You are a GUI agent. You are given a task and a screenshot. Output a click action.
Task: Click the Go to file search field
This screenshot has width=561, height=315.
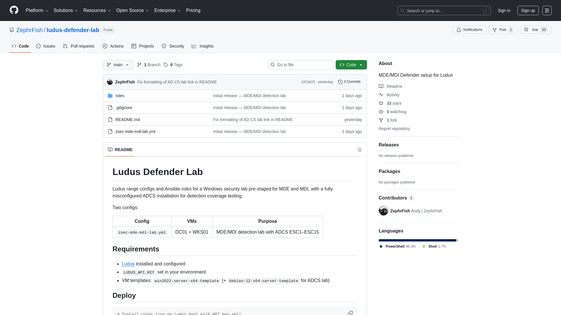(300, 65)
